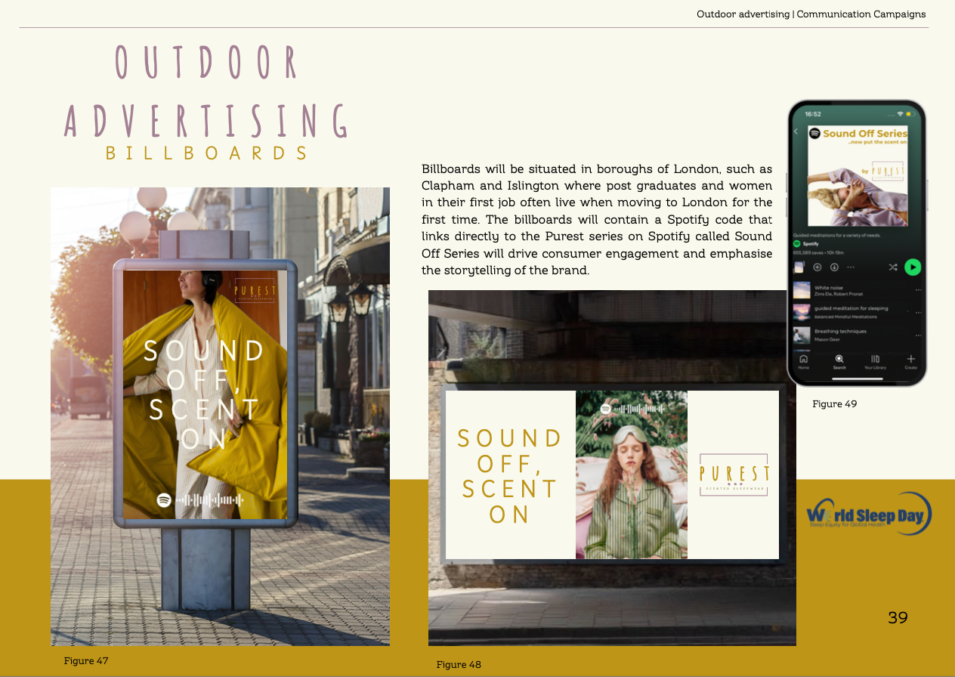The height and width of the screenshot is (677, 955).
Task: Tap the back arrow in Spotify
Action: (x=796, y=131)
